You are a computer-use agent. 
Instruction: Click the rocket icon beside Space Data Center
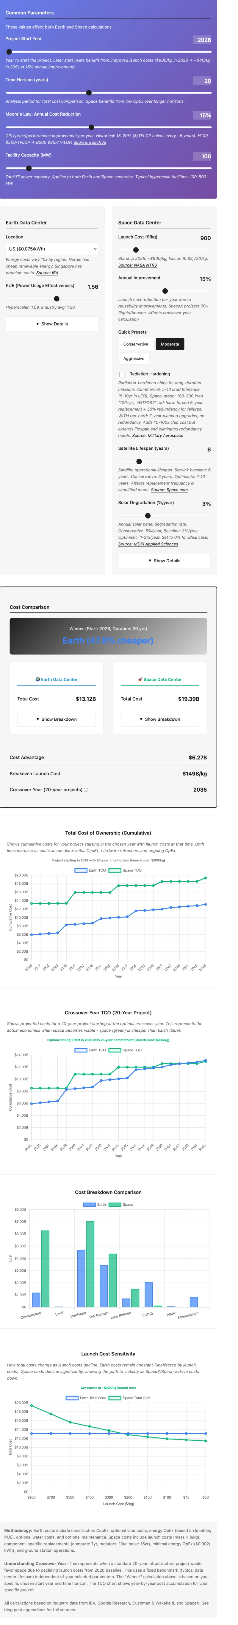click(x=140, y=680)
